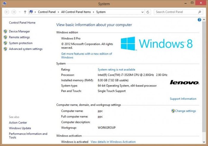Select processor value Intel Core i7-3520M
Viewport: 208px width, 146px height.
pyautogui.click(x=133, y=75)
